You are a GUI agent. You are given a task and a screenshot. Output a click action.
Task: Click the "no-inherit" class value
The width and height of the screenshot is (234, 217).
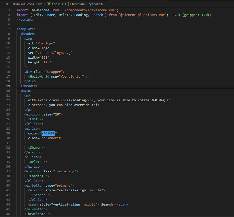point(51,138)
